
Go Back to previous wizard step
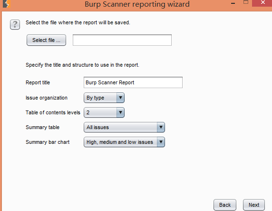point(225,205)
